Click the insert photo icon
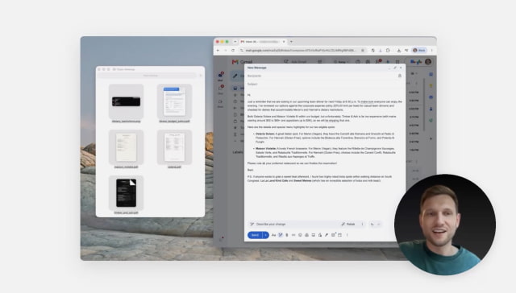The height and width of the screenshot is (293, 516). [314, 235]
